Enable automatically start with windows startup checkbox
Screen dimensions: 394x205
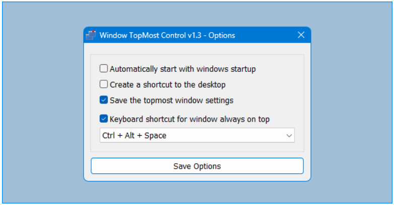tap(104, 69)
